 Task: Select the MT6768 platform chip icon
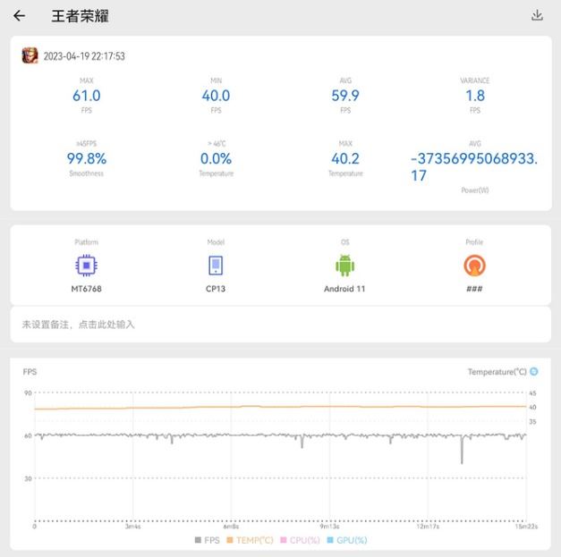(x=86, y=266)
